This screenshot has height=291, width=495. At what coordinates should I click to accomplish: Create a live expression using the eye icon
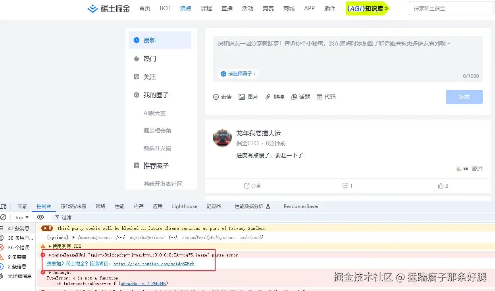point(40,217)
